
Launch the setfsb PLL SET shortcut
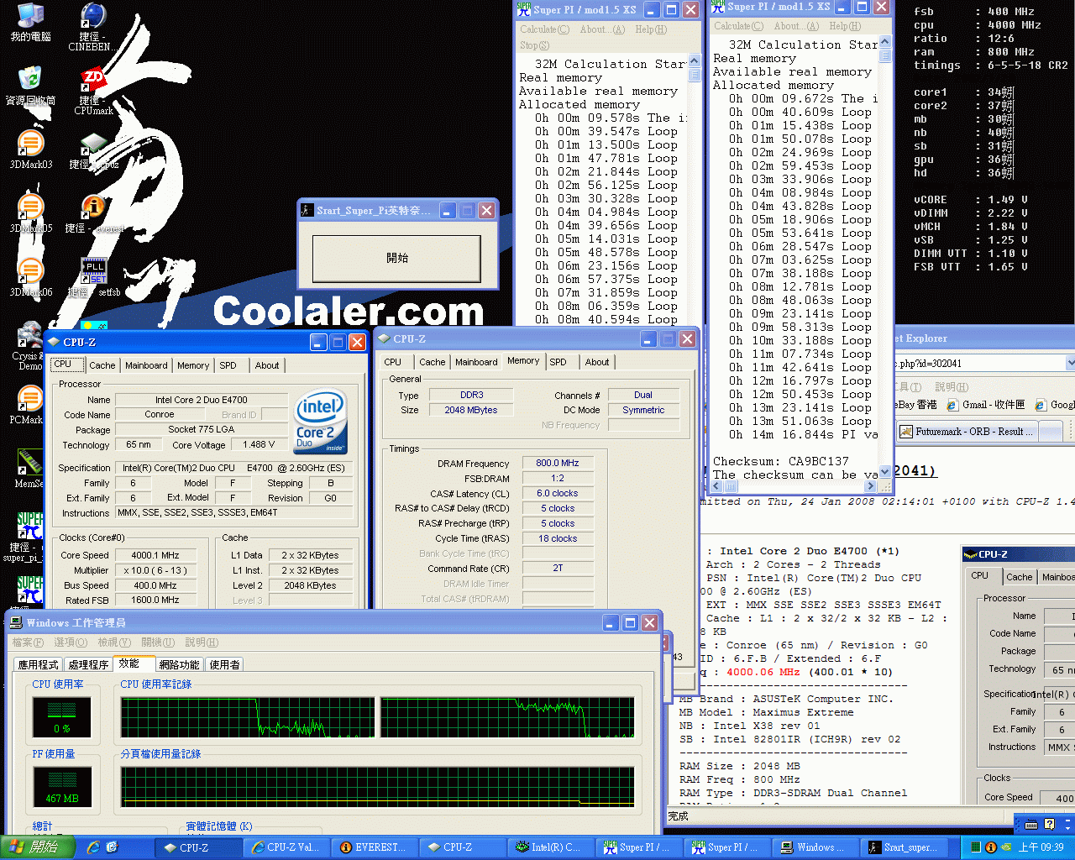click(x=93, y=277)
